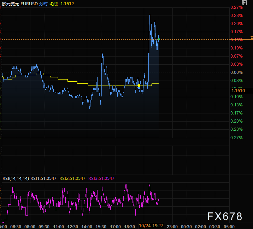Select the 分时 time-share label

(x=42, y=3)
